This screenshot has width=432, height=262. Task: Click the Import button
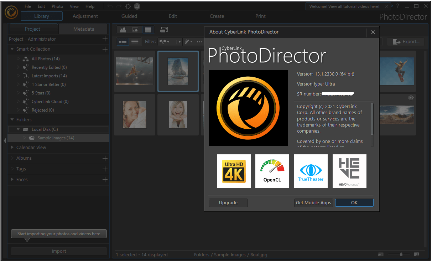[59, 251]
